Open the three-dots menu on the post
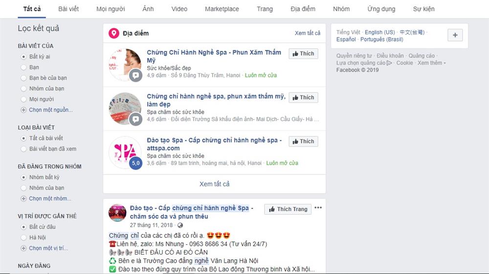The height and width of the screenshot is (274, 489). (318, 208)
